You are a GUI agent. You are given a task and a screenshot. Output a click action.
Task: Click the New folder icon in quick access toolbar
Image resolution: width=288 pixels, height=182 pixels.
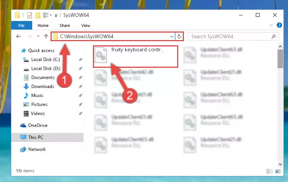coord(38,15)
